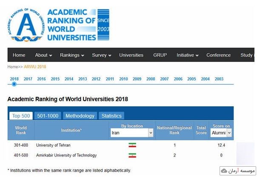Screen dimensions: 257x179
Task: Open the Initiative navigation menu
Action: click(x=188, y=55)
